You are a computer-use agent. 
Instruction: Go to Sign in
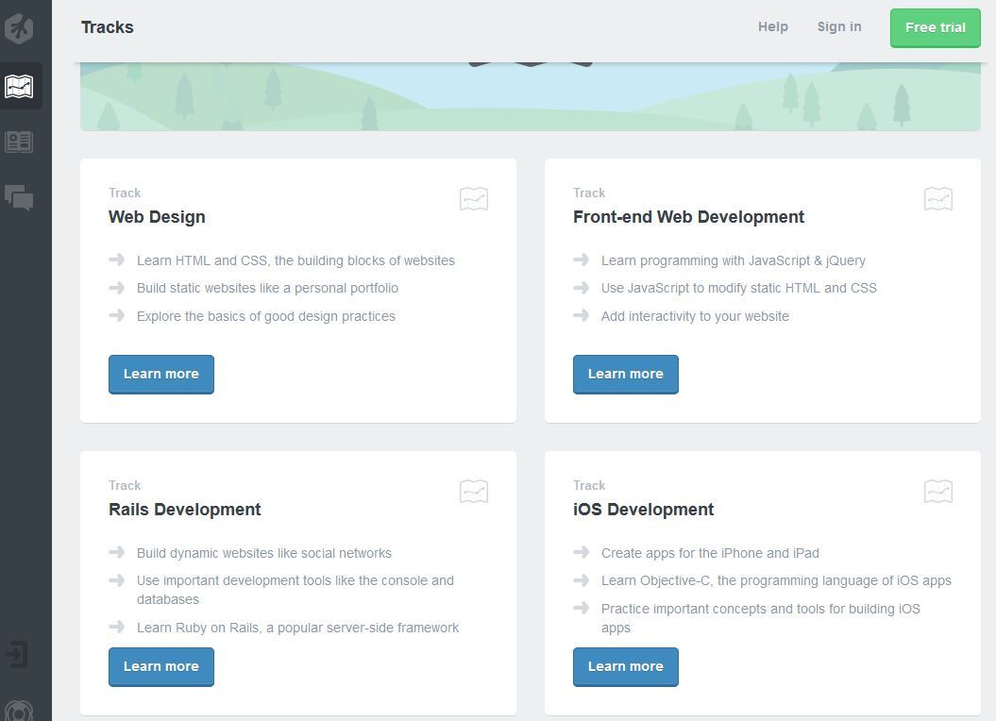[839, 26]
